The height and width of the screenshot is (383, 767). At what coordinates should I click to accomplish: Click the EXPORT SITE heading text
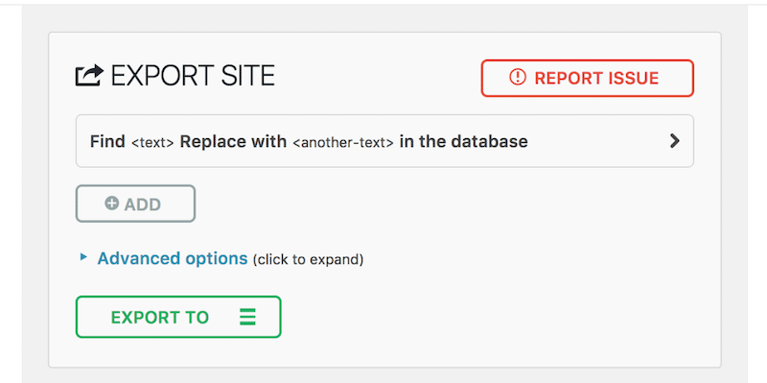point(193,76)
